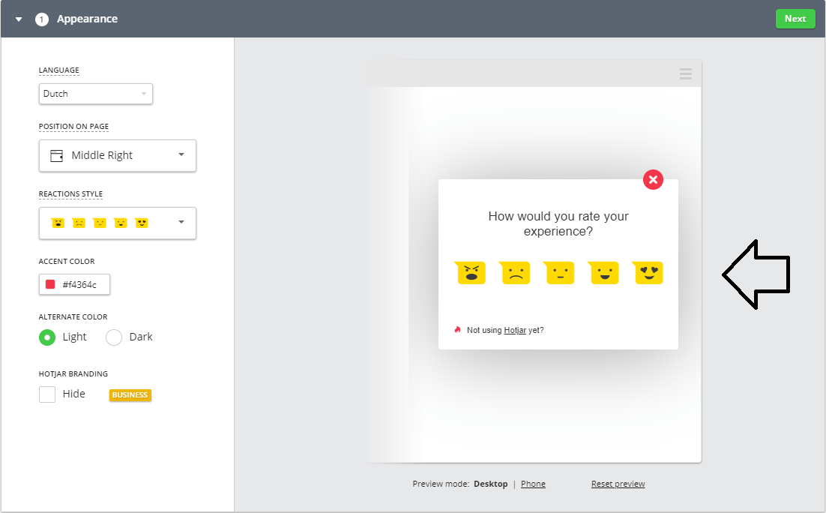Select the angry face reaction in the preview
This screenshot has height=513, width=826.
[x=470, y=273]
